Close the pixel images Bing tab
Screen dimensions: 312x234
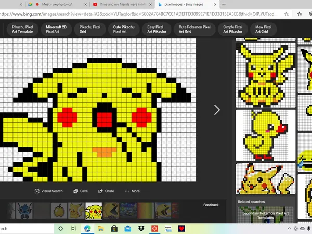(x=215, y=4)
